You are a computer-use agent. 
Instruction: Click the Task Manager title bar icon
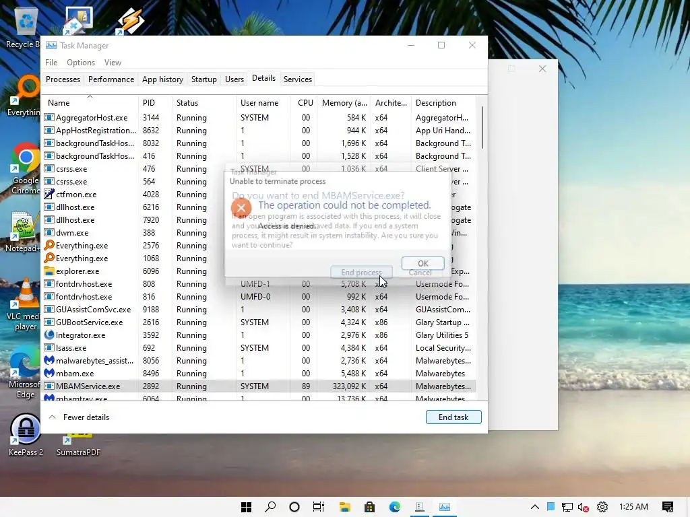point(51,45)
